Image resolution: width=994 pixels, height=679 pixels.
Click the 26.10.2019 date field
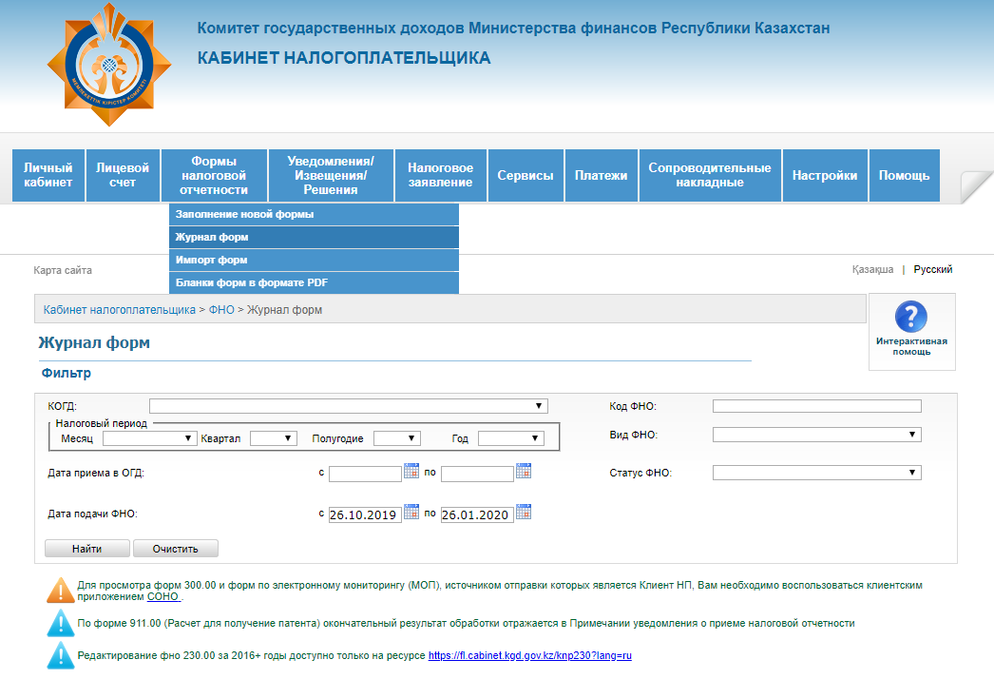[365, 514]
